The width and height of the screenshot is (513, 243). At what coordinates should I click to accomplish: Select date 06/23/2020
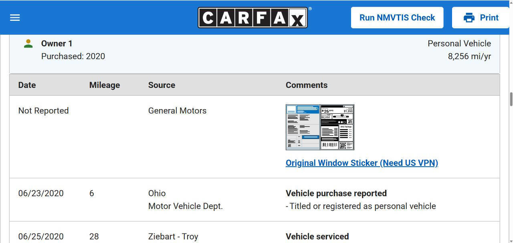coord(41,193)
